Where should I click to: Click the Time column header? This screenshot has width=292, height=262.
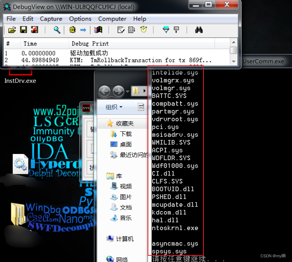pyautogui.click(x=45, y=44)
